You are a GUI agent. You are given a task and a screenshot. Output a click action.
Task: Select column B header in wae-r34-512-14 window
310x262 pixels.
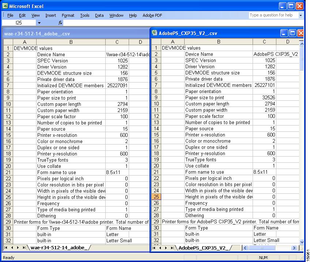pos(71,42)
